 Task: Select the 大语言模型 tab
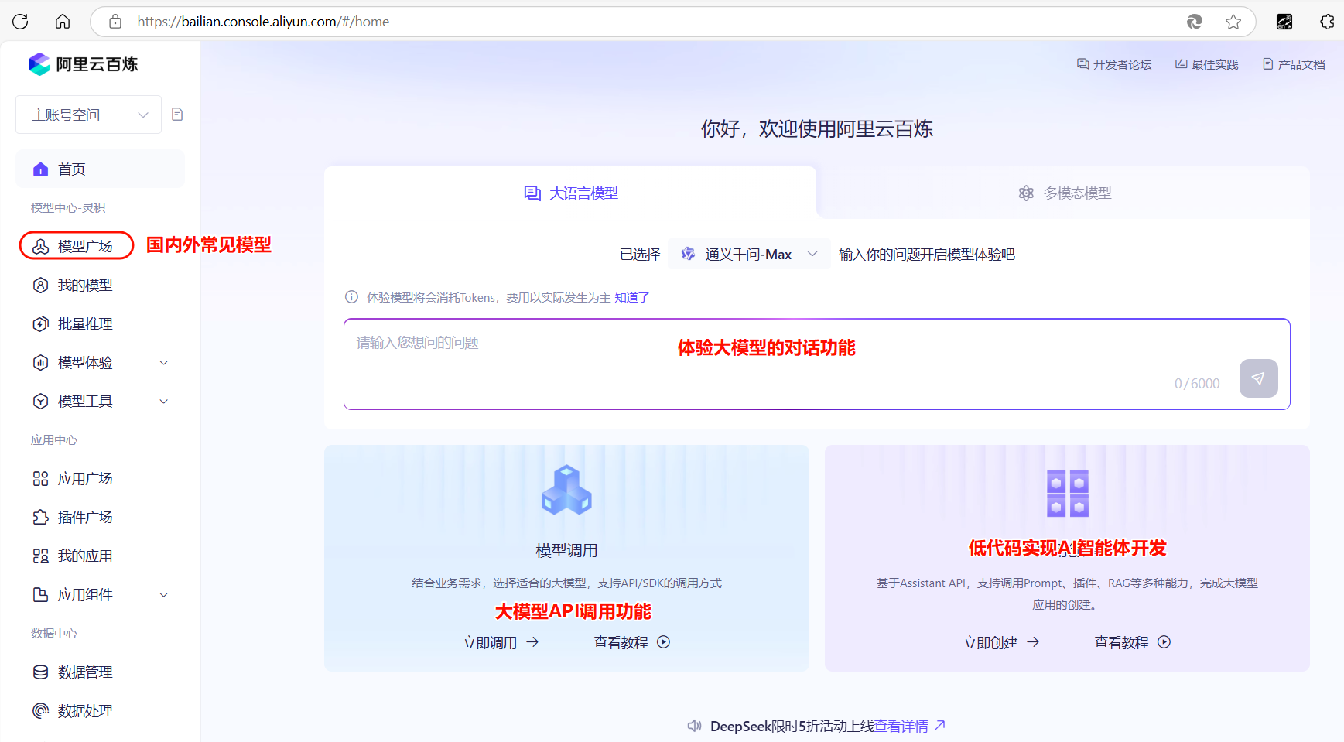pos(571,193)
